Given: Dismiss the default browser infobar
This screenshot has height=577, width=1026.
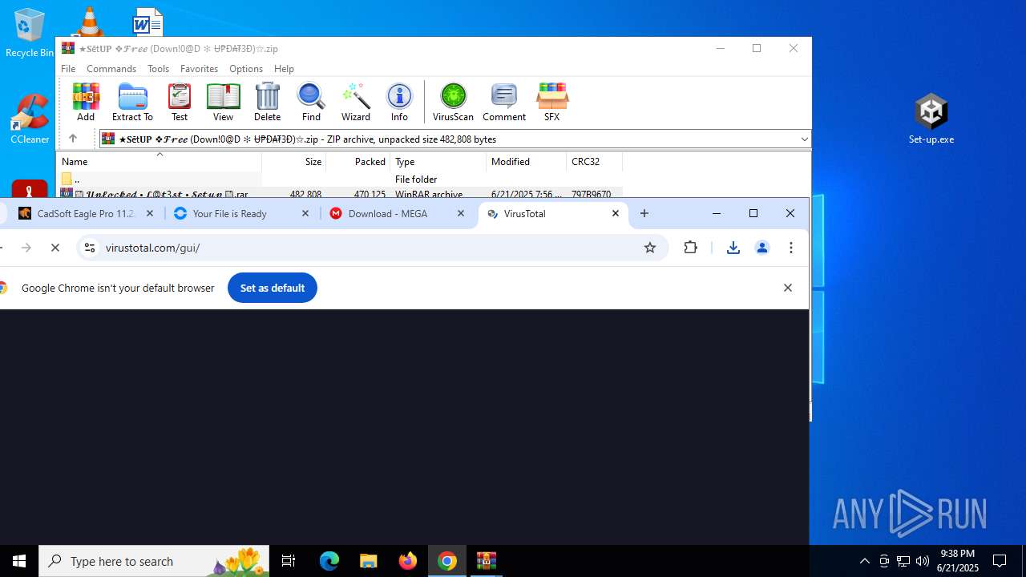Looking at the screenshot, I should [788, 288].
